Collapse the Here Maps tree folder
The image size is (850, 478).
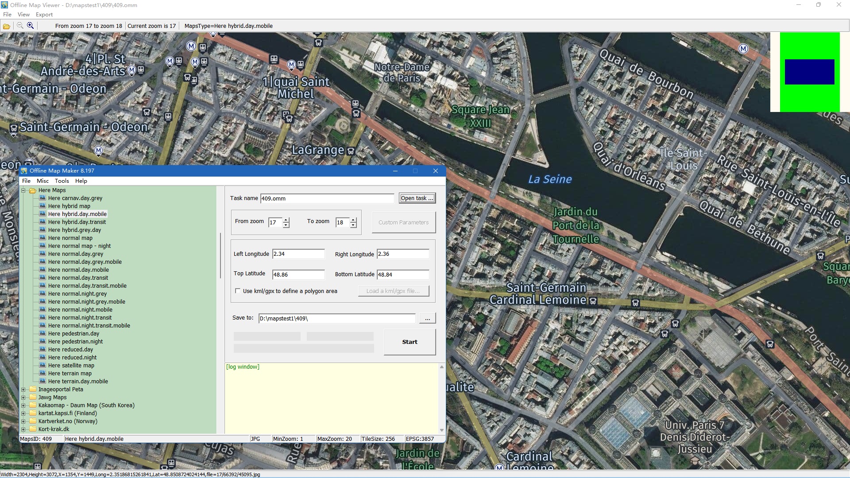tap(23, 190)
